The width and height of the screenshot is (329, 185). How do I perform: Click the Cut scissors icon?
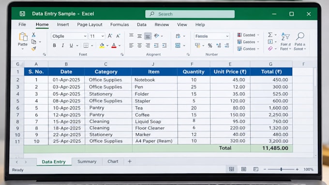point(33,35)
